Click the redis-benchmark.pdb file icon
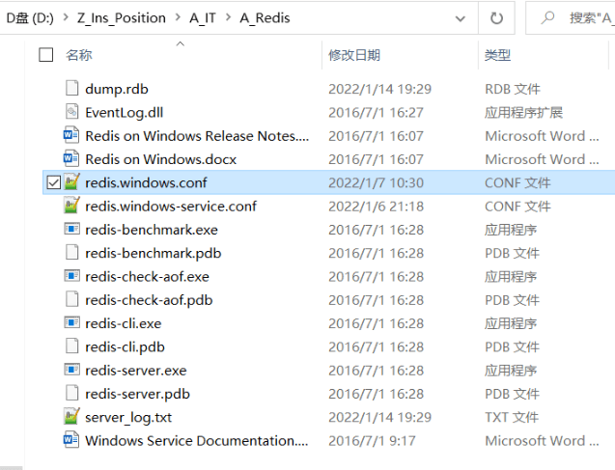This screenshot has height=470, width=615. coord(71,253)
